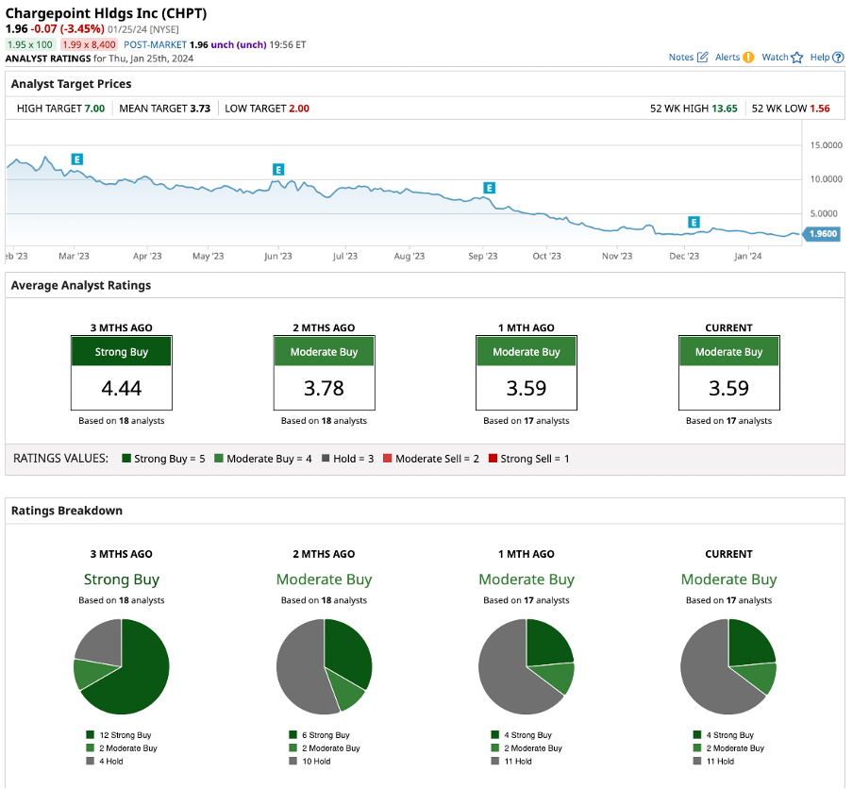
Task: Click the 2 Mths Ago pie chart
Action: (x=324, y=666)
